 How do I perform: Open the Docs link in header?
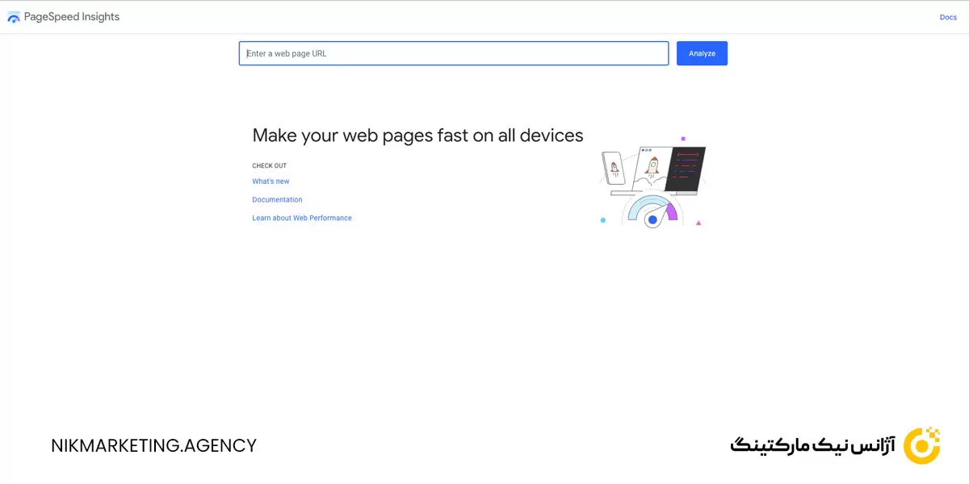948,17
